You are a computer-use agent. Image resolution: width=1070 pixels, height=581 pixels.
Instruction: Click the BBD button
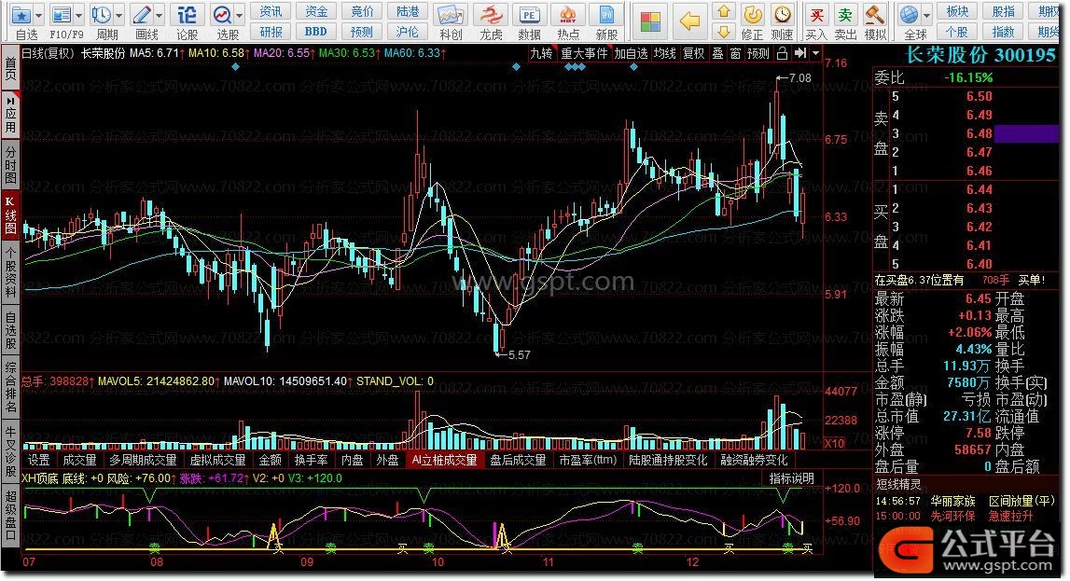pyautogui.click(x=316, y=32)
